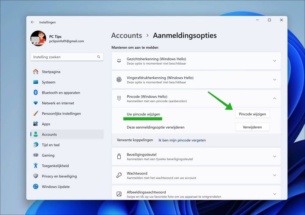Select Apps in the sidebar
The height and width of the screenshot is (215, 305).
pos(67,124)
